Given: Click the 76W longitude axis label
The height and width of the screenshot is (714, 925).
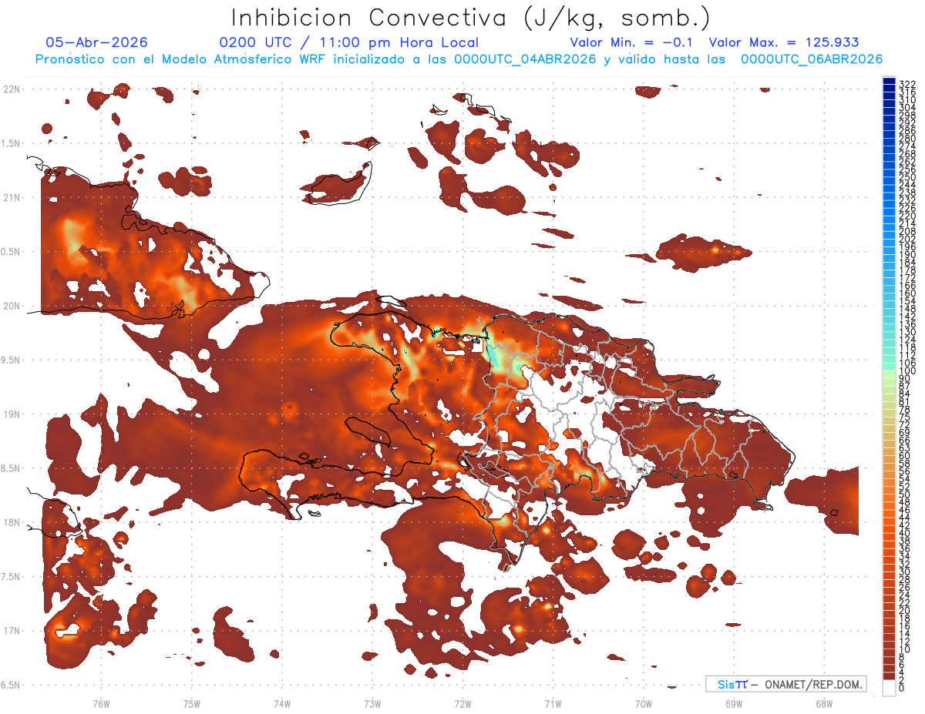Looking at the screenshot, I should [101, 703].
